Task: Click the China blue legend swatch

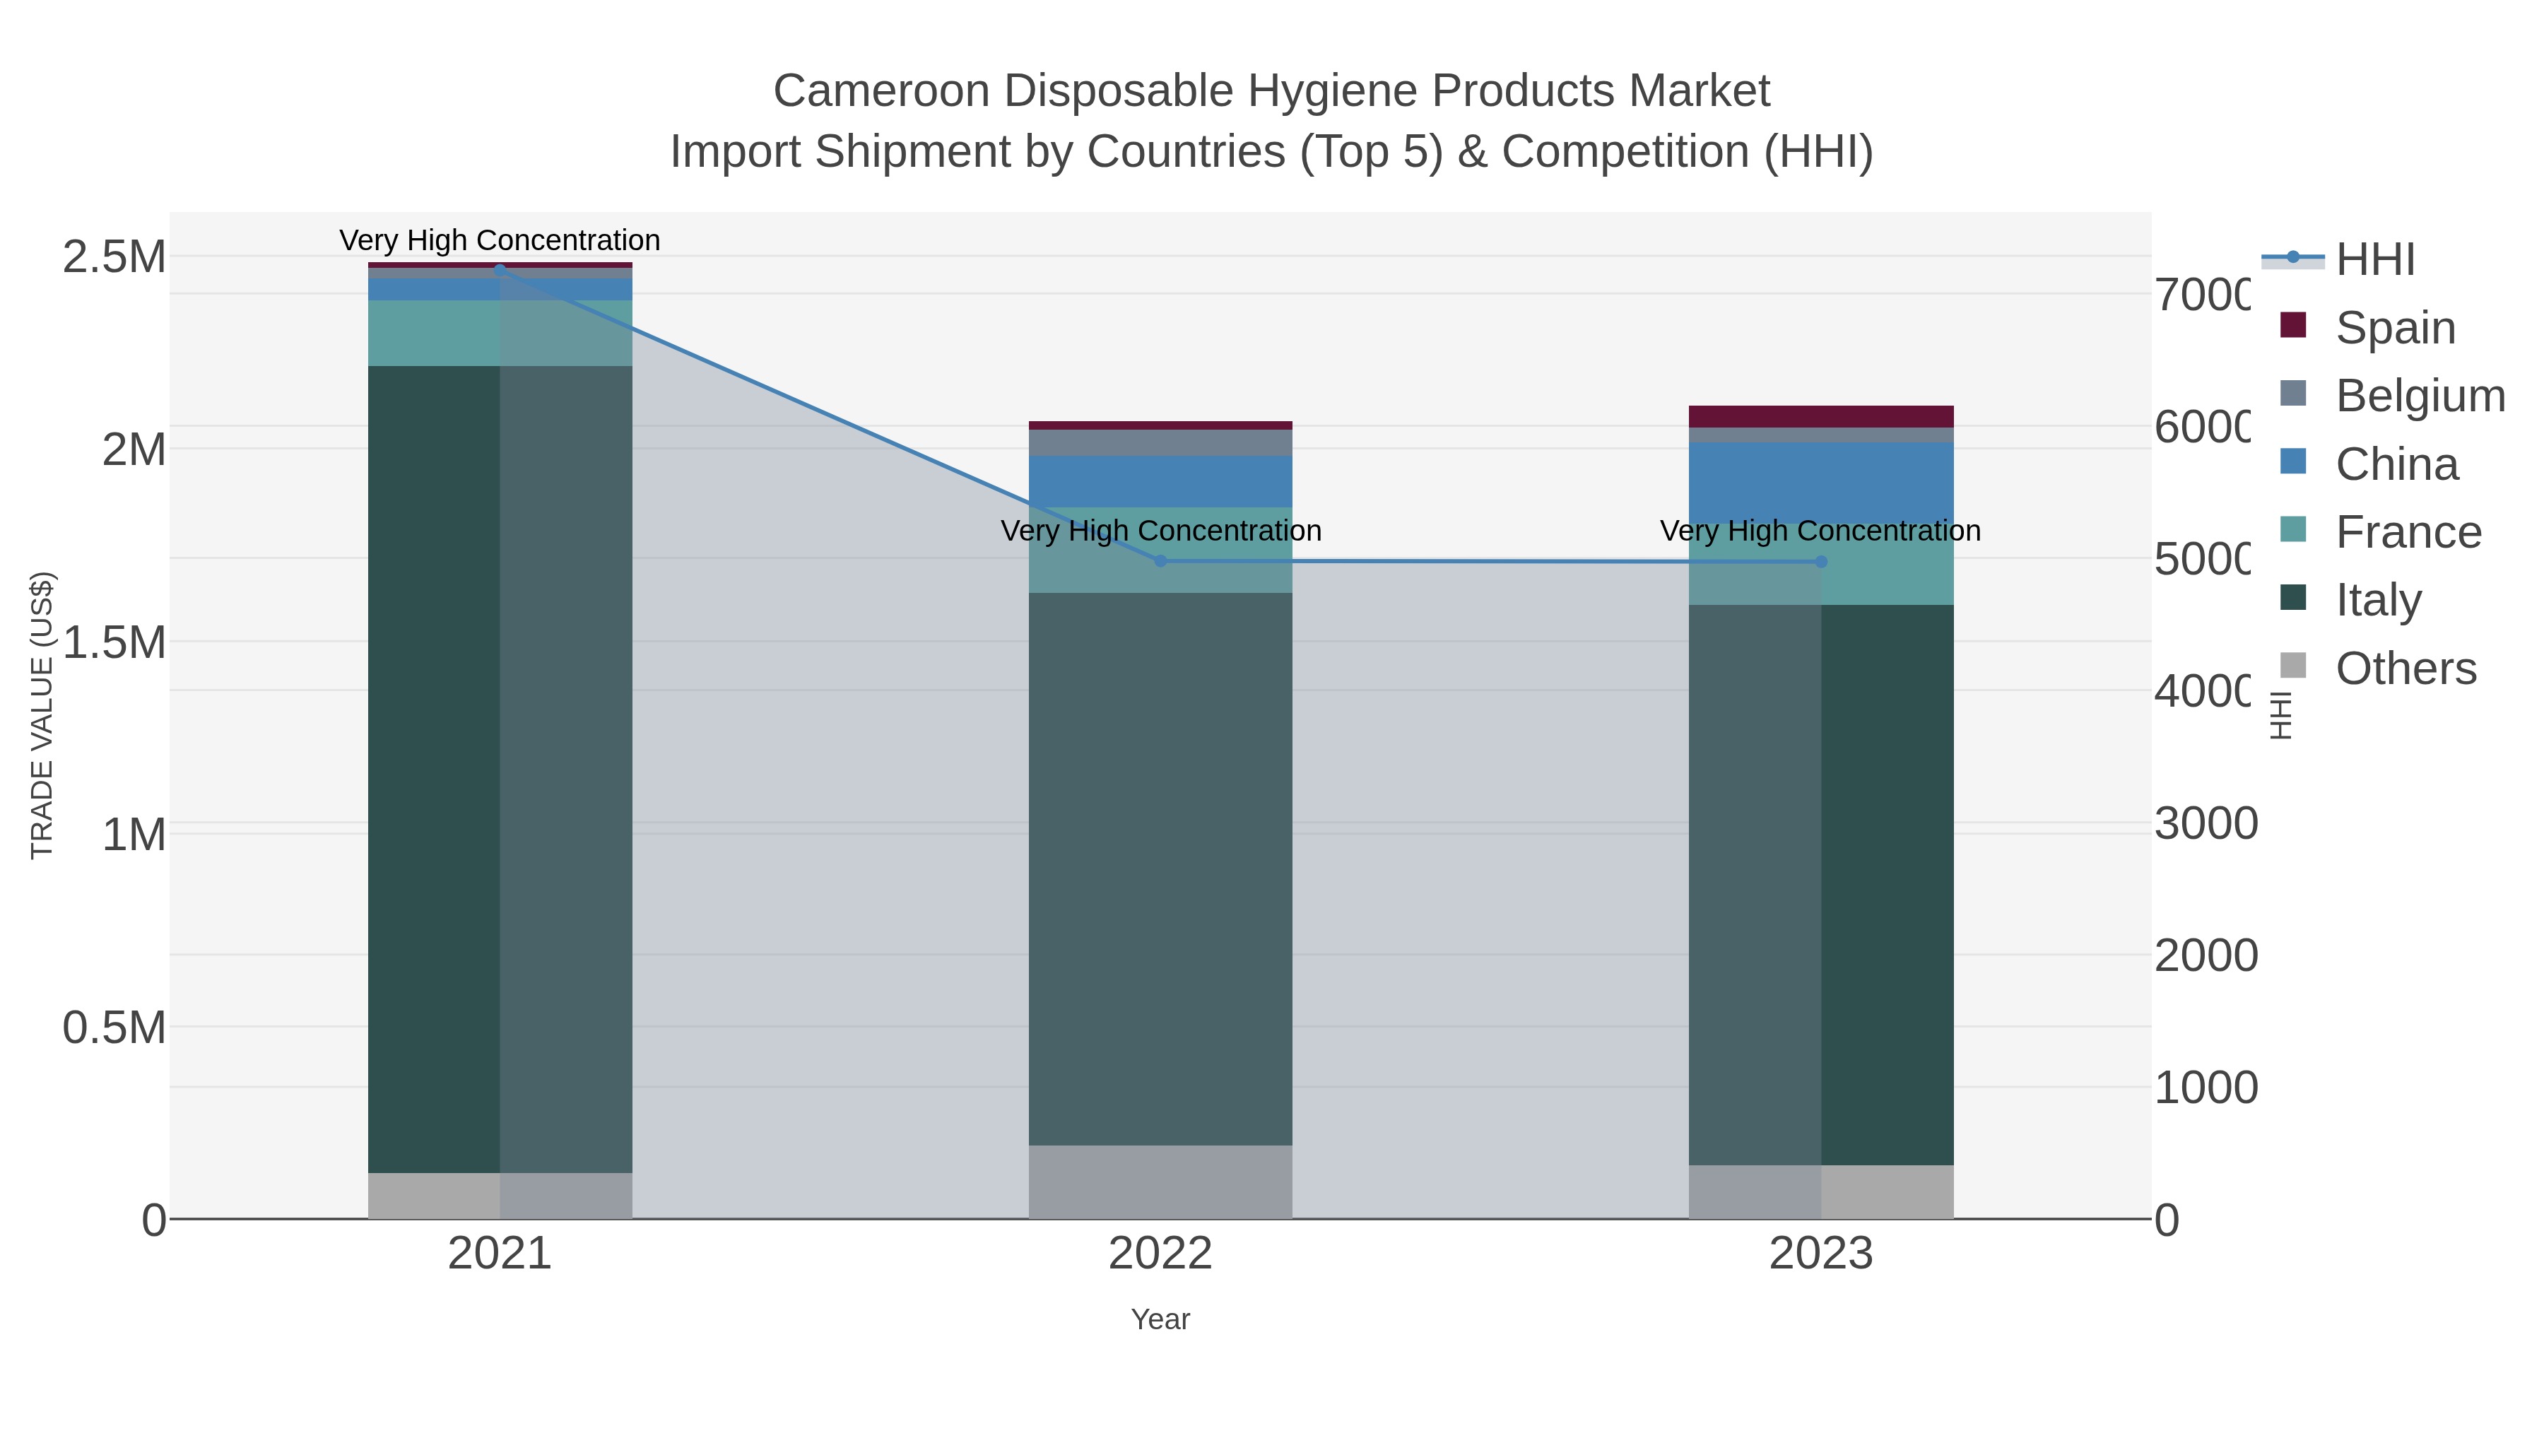Action: pos(2293,461)
